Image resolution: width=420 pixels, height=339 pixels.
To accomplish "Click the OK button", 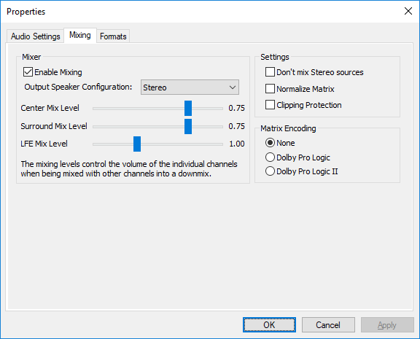I will click(x=269, y=325).
